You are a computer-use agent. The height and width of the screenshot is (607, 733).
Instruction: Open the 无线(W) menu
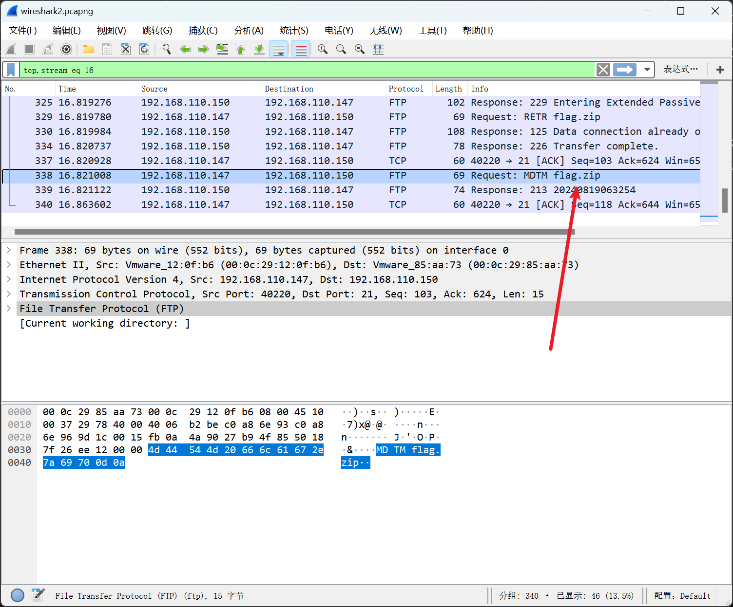(386, 31)
